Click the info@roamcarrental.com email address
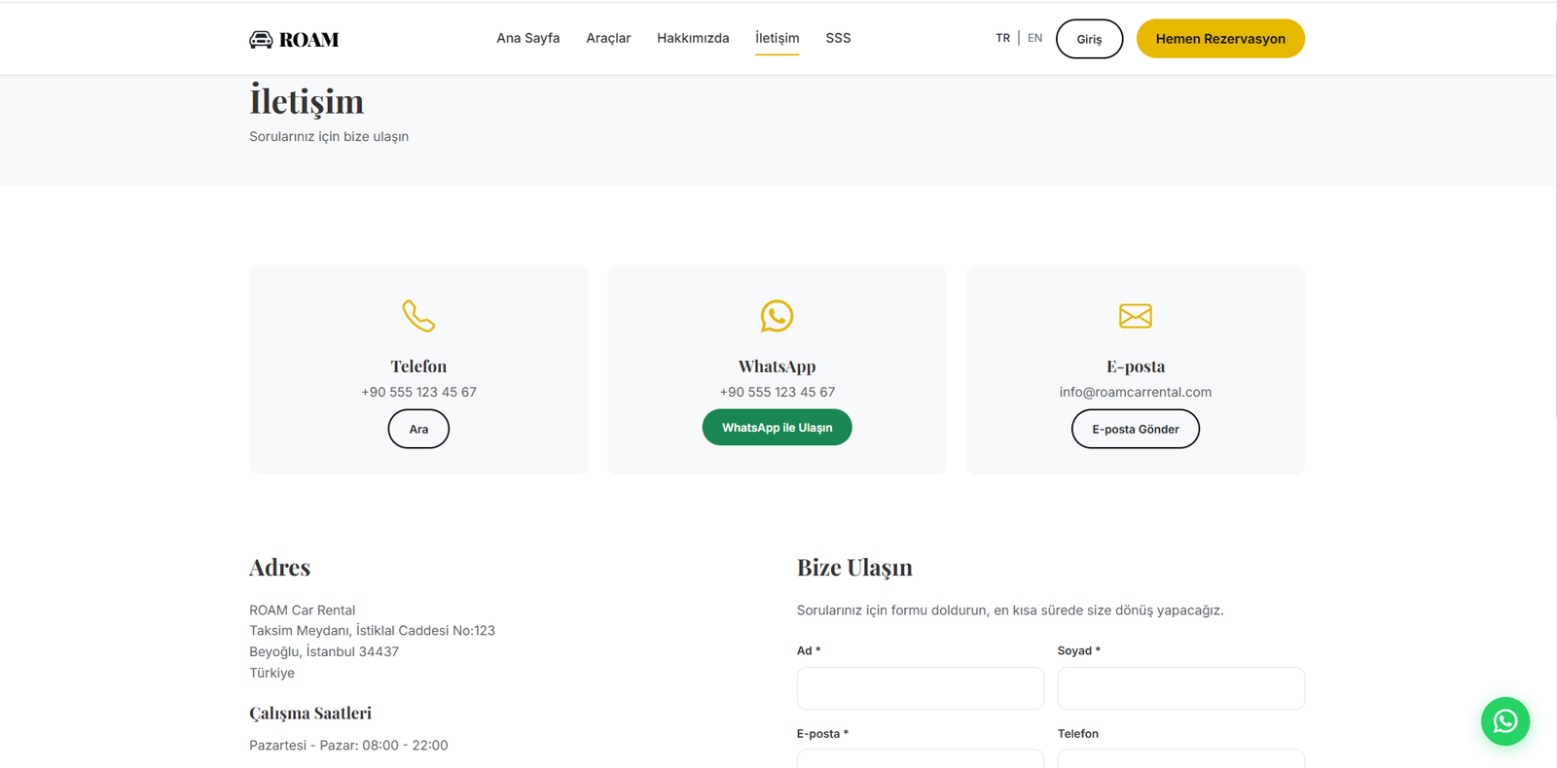 (x=1135, y=392)
